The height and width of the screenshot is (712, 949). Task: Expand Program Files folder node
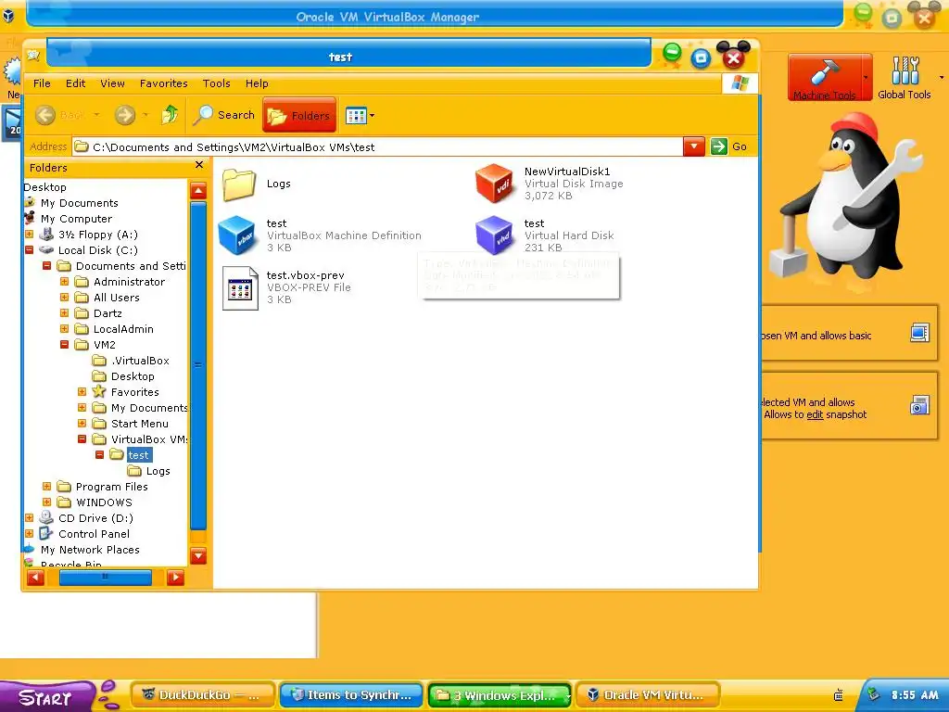click(x=46, y=486)
